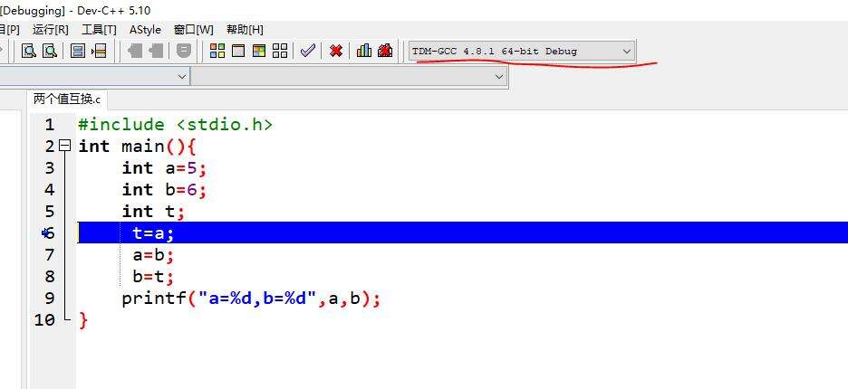Select the 两个值互换.c editor tab
848x389 pixels.
67,99
